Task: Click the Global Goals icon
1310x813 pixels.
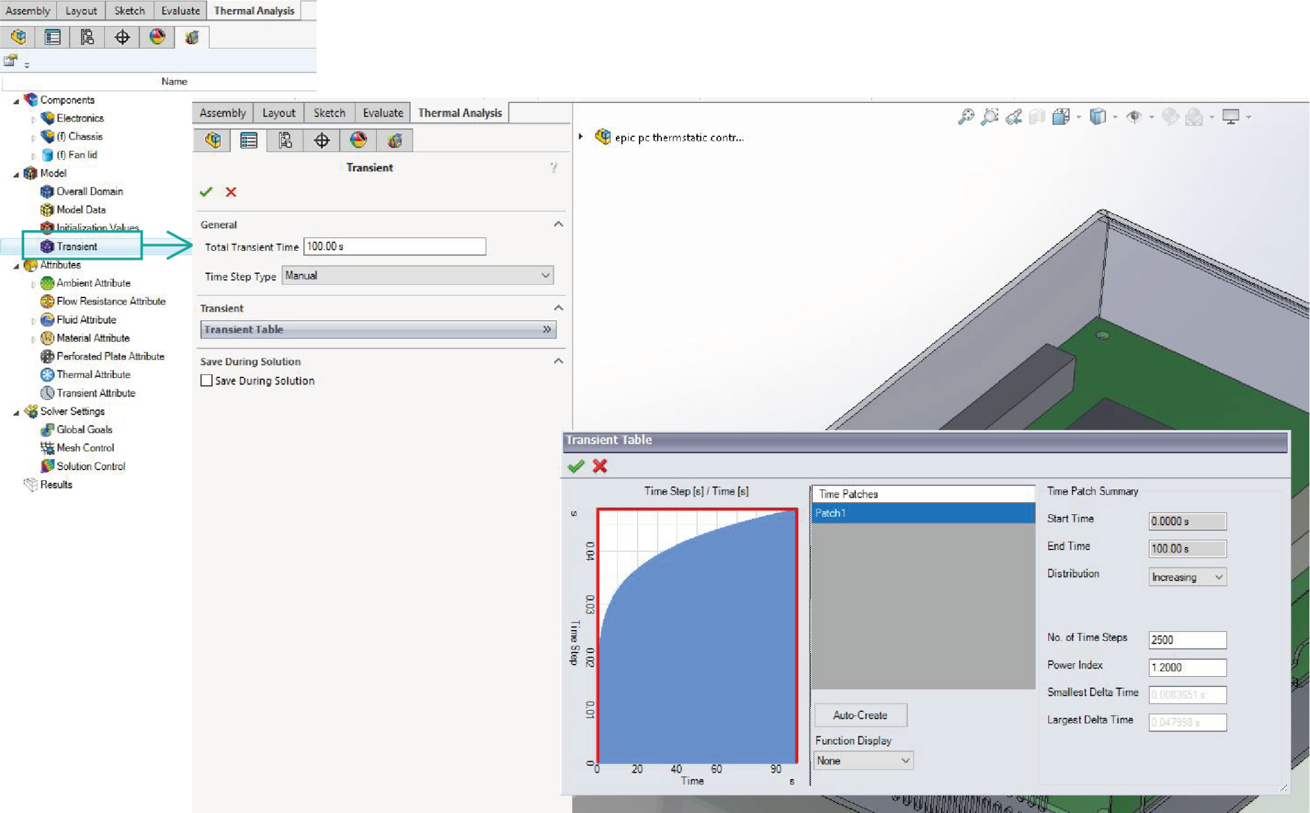Action: point(47,430)
